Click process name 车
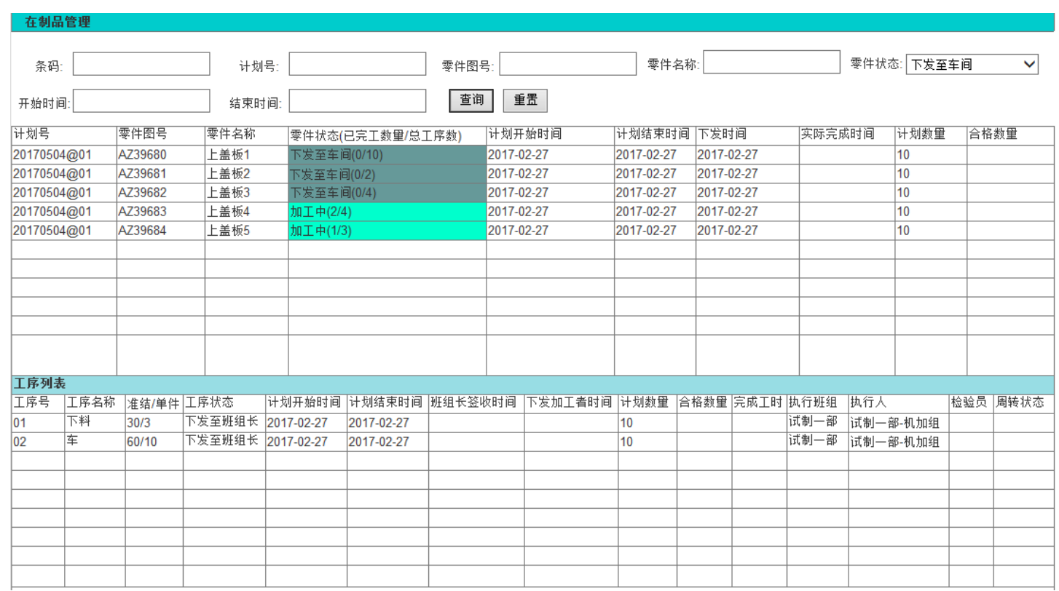1059x591 pixels. tap(73, 440)
